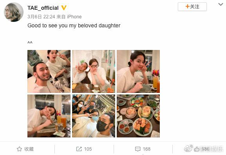
Task: Open comments count 168
Action: tap(146, 149)
